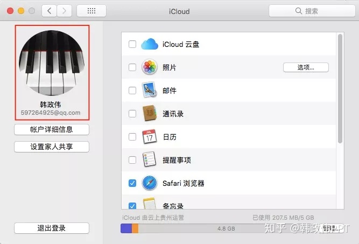This screenshot has height=244, width=359.
Task: Go forward with the right arrow button
Action: pos(65,11)
